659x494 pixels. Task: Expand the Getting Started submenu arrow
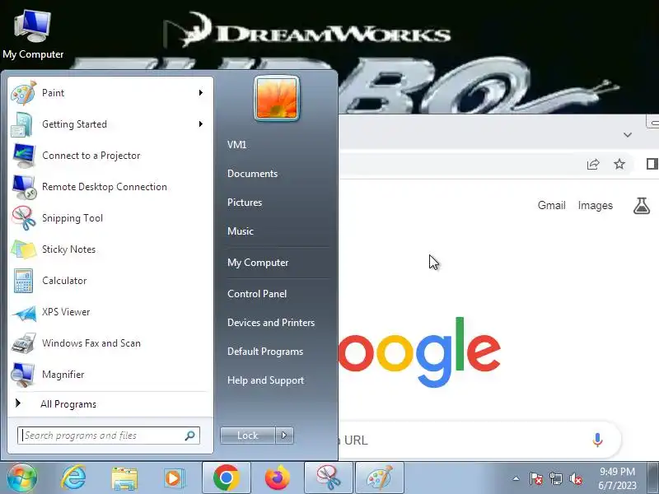coord(201,124)
